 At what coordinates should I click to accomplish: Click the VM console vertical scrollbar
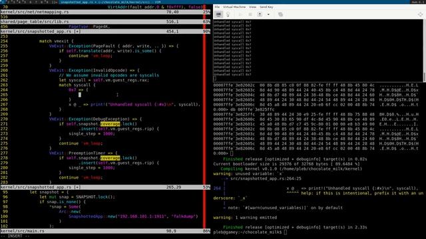pos(425,50)
